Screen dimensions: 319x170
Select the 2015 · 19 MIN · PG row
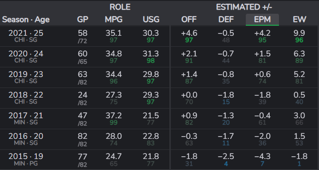pyautogui.click(x=159, y=160)
